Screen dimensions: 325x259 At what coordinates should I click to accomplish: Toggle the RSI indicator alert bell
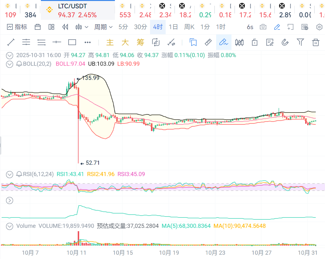[19, 174]
